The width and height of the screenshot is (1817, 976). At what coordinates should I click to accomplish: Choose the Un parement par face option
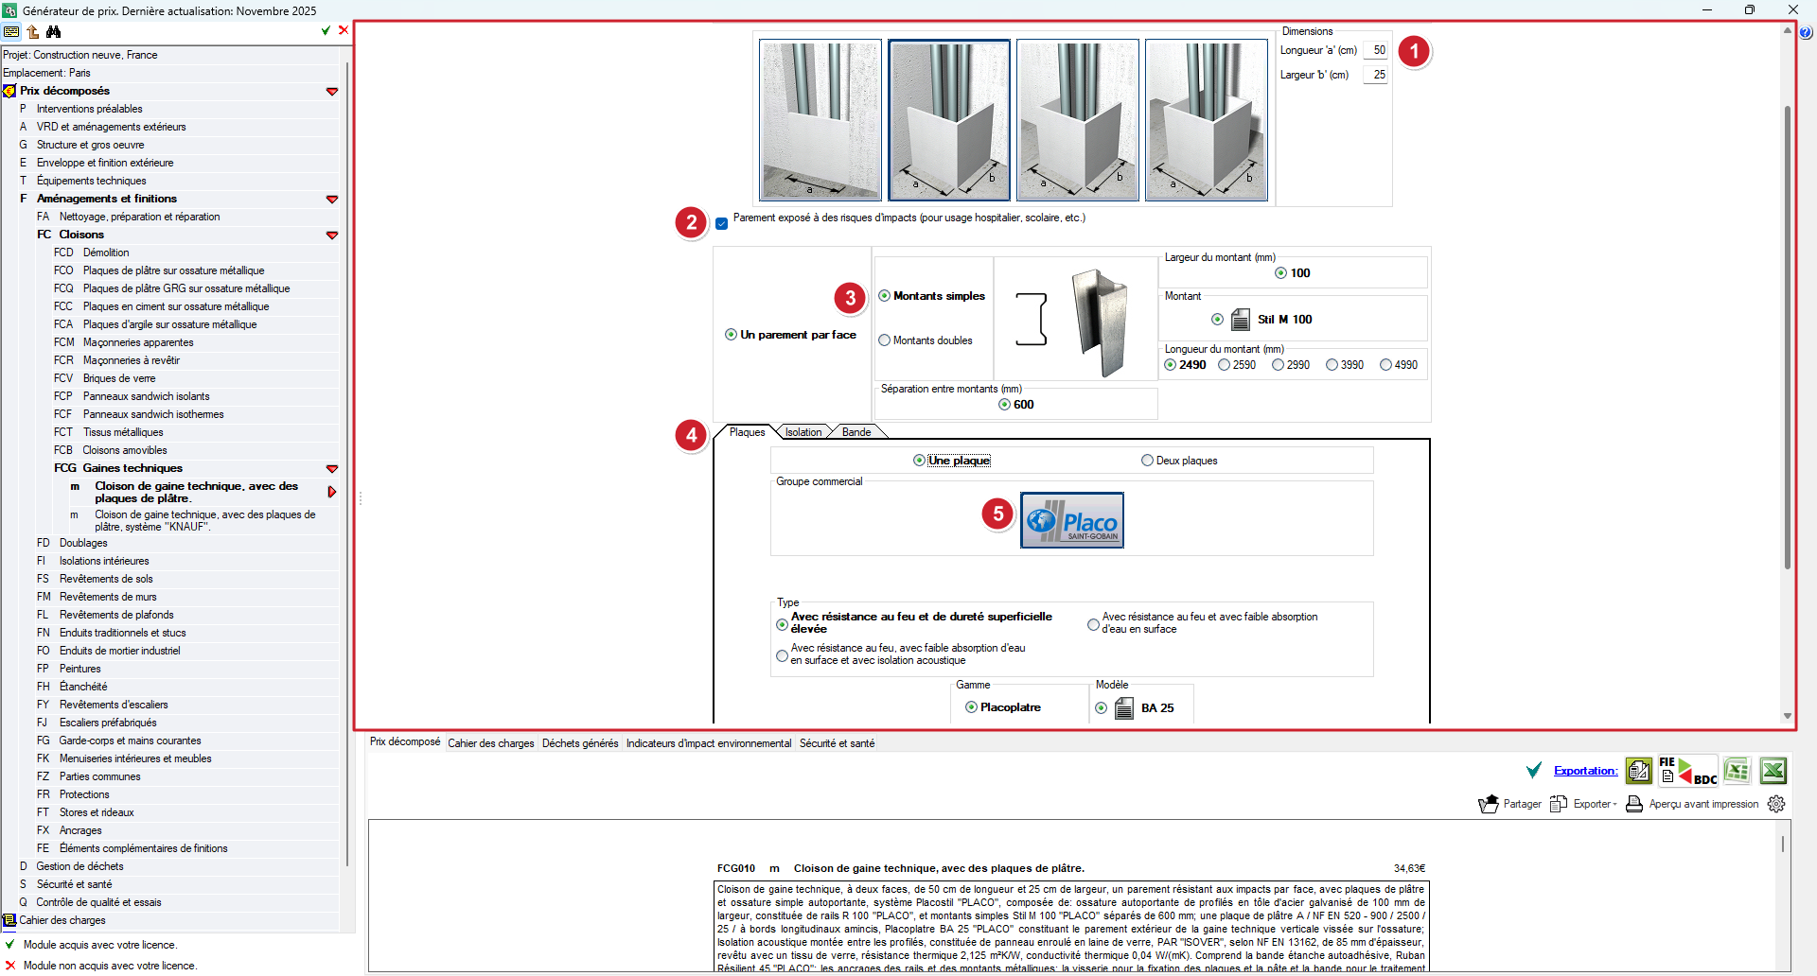[x=731, y=335]
